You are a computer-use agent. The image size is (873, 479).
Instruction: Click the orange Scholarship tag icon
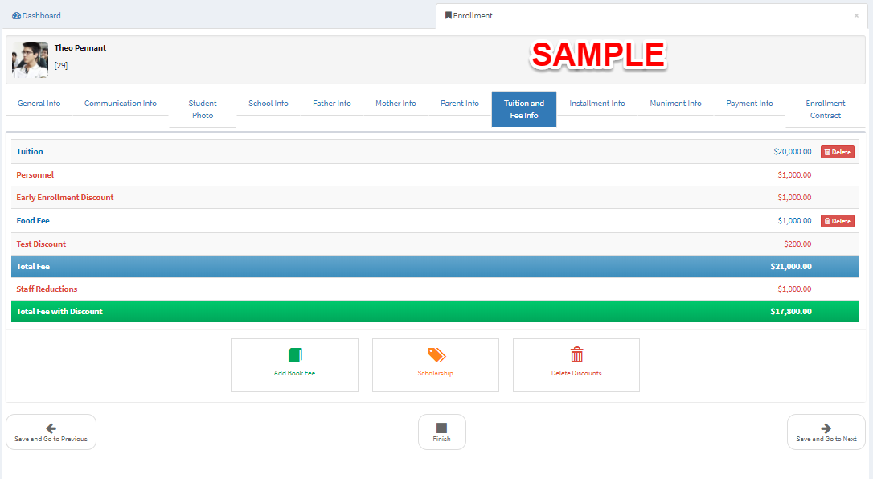436,355
